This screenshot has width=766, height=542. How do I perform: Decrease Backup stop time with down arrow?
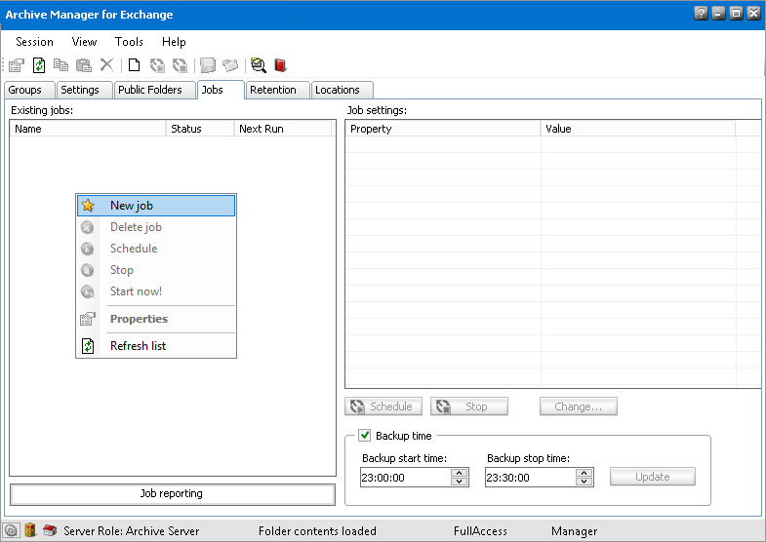584,482
